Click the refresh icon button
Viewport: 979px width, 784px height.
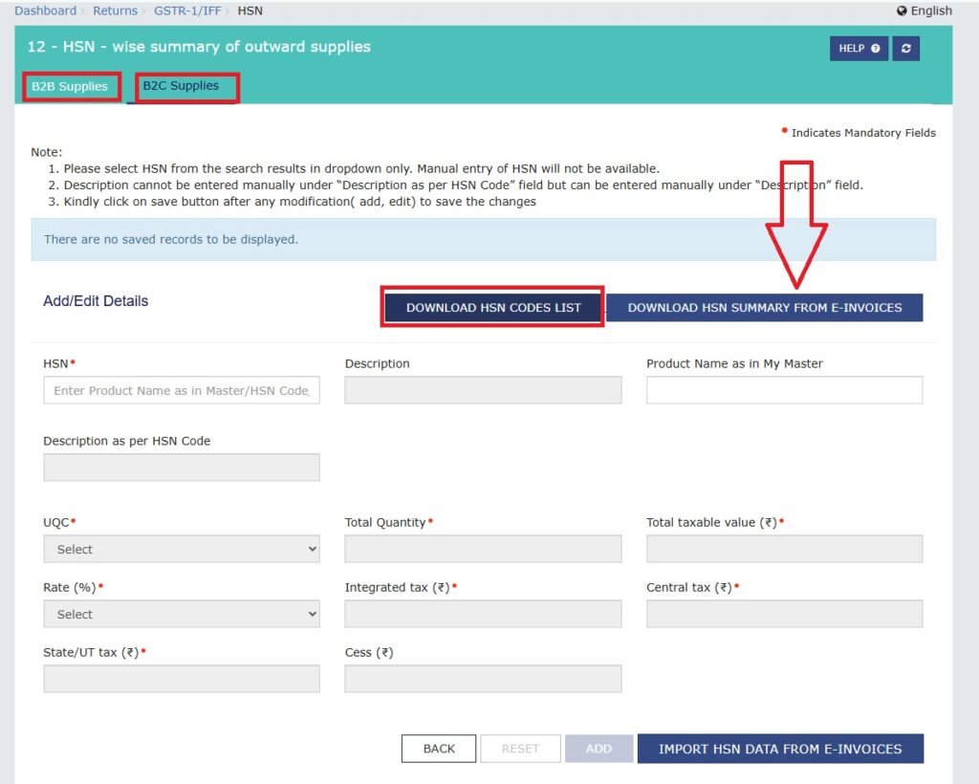(x=905, y=49)
